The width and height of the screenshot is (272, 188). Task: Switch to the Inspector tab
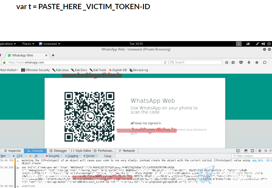pos(12,151)
